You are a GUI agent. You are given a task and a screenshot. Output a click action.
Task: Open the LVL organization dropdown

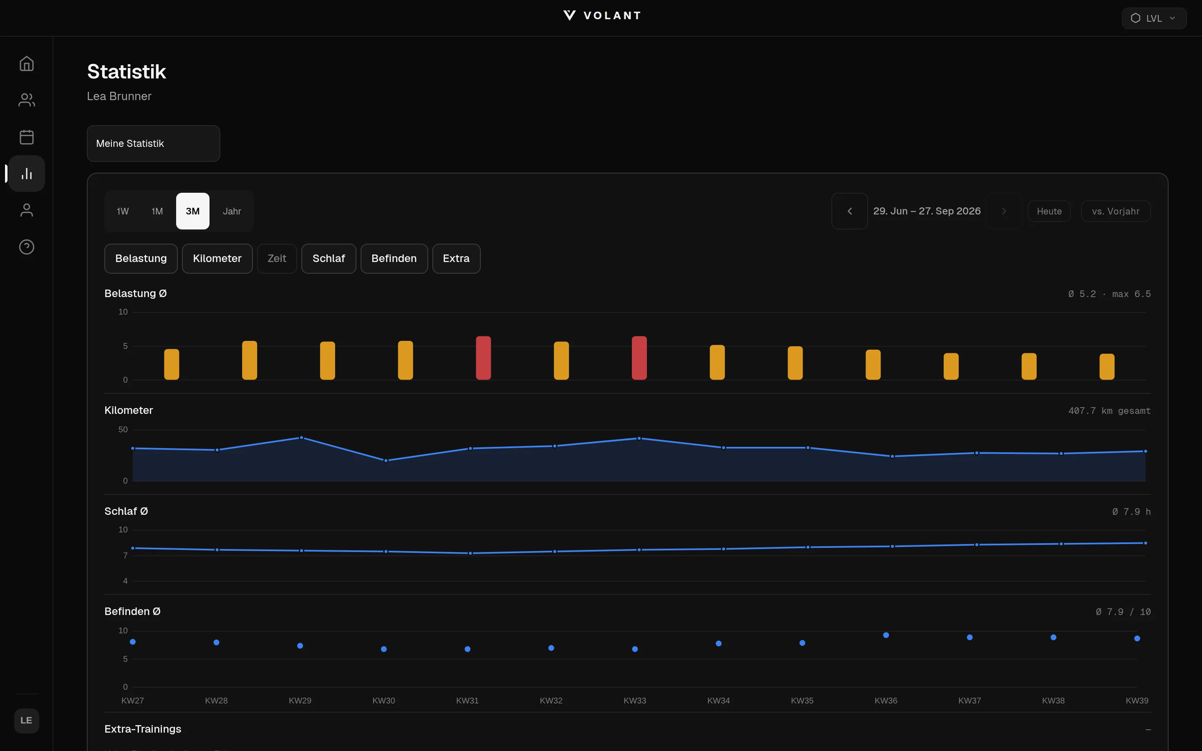(x=1154, y=18)
